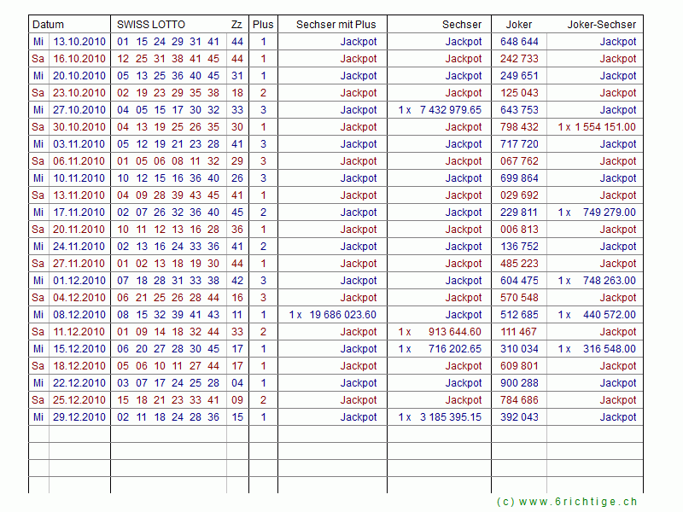Select Joker number 648 644
The height and width of the screenshot is (512, 683).
pyautogui.click(x=519, y=42)
